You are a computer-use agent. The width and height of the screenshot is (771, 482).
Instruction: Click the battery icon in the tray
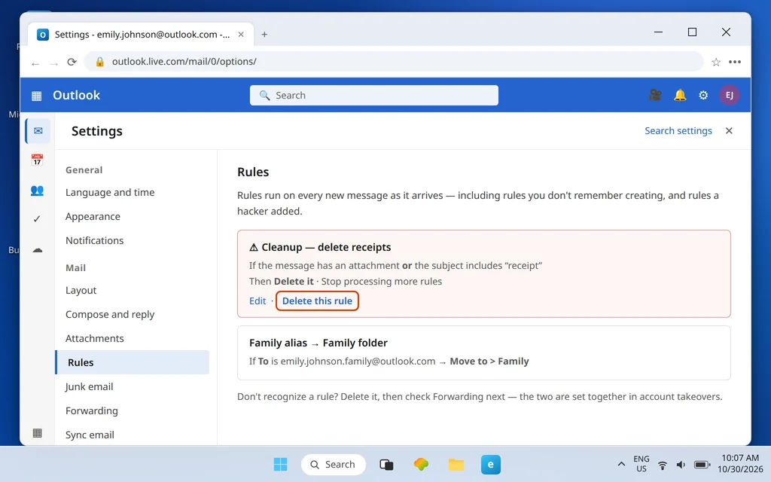(702, 465)
